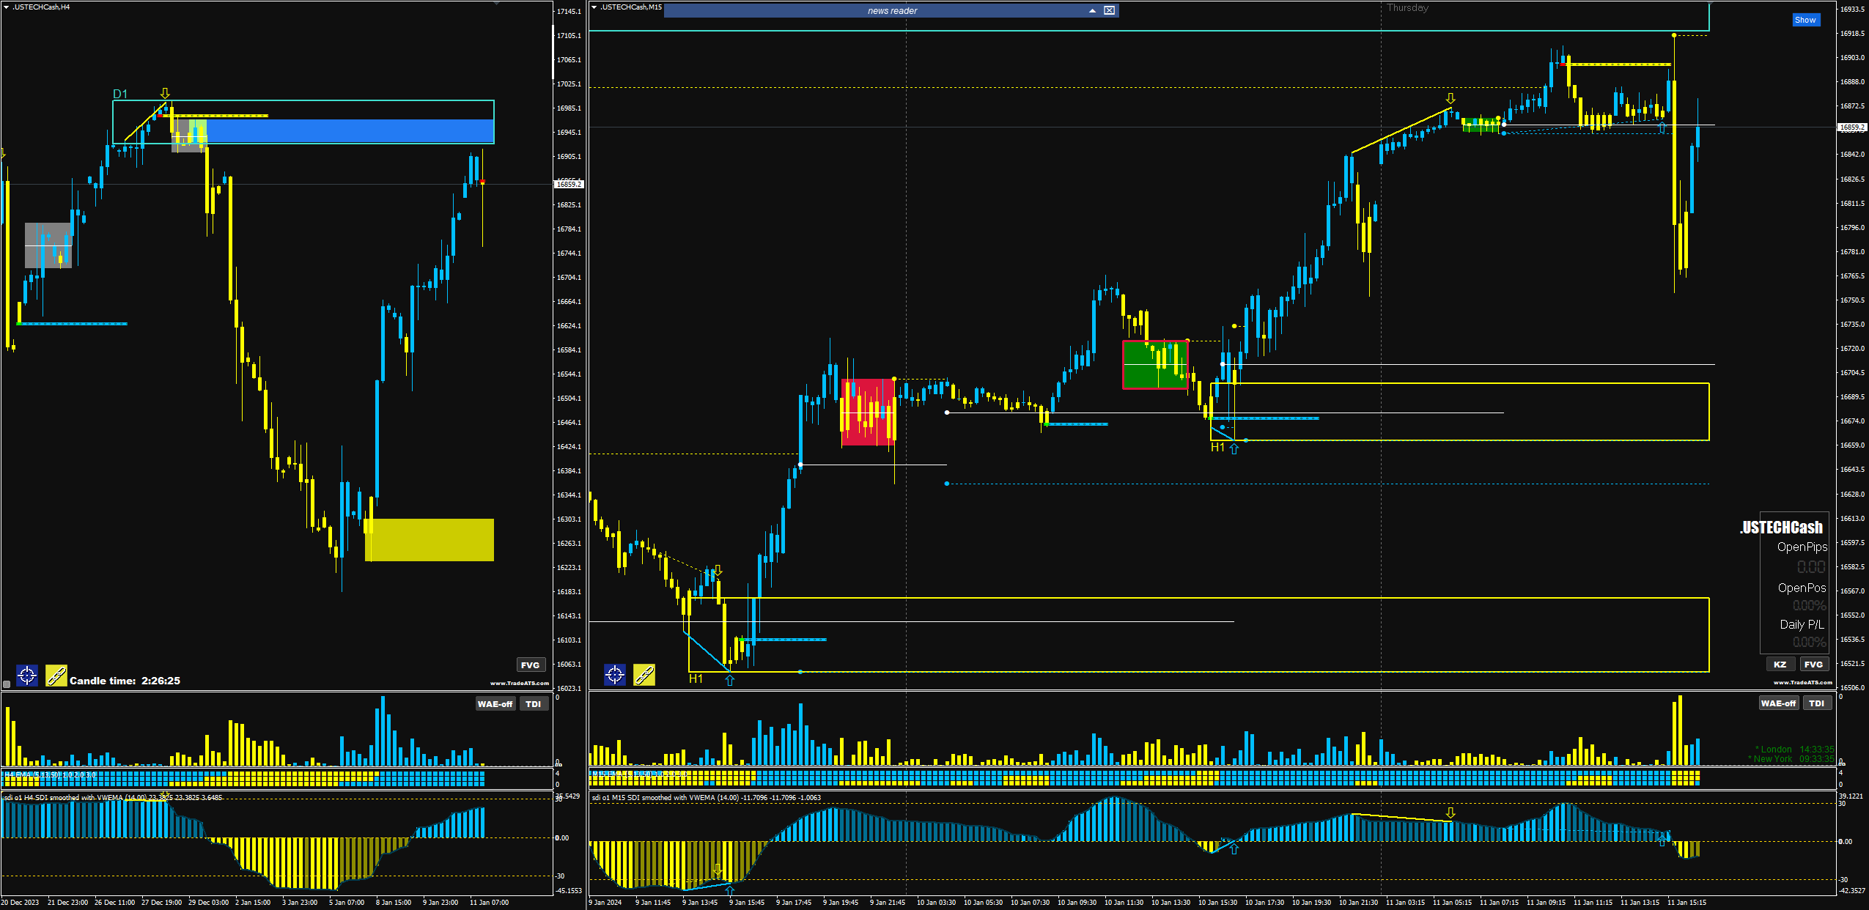Click crosshair target icon in M15 chart
This screenshot has height=910, width=1869.
coord(615,675)
